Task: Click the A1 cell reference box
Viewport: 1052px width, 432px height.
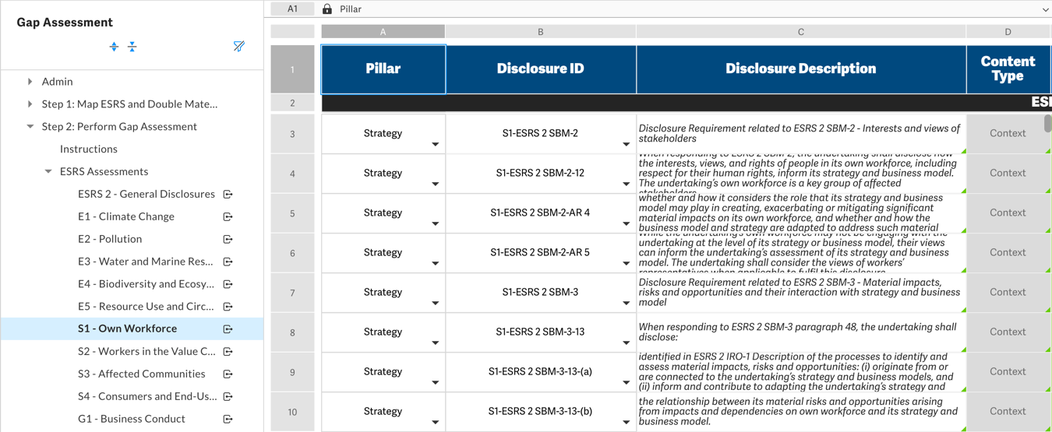Action: [292, 9]
